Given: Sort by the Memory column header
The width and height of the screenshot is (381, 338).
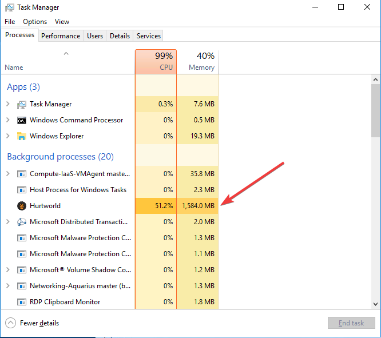Looking at the screenshot, I should tap(197, 61).
